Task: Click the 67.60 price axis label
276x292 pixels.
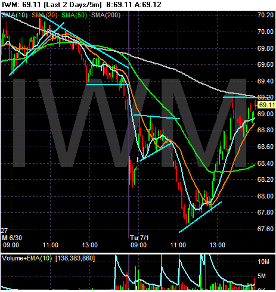Action: click(x=266, y=229)
